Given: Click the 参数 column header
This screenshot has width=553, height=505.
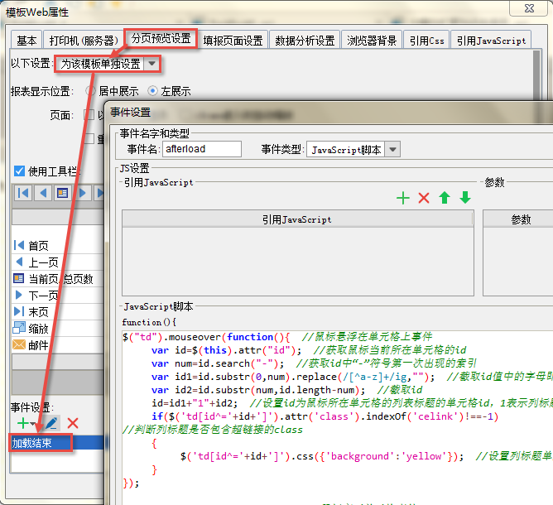Looking at the screenshot, I should pyautogui.click(x=521, y=219).
